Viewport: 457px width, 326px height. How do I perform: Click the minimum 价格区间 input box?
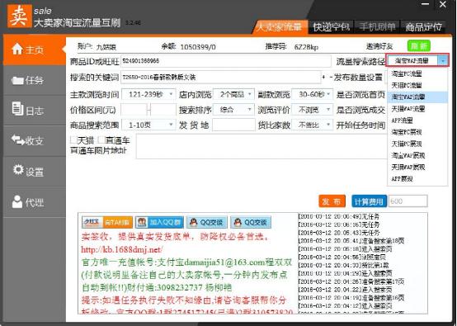(134, 110)
